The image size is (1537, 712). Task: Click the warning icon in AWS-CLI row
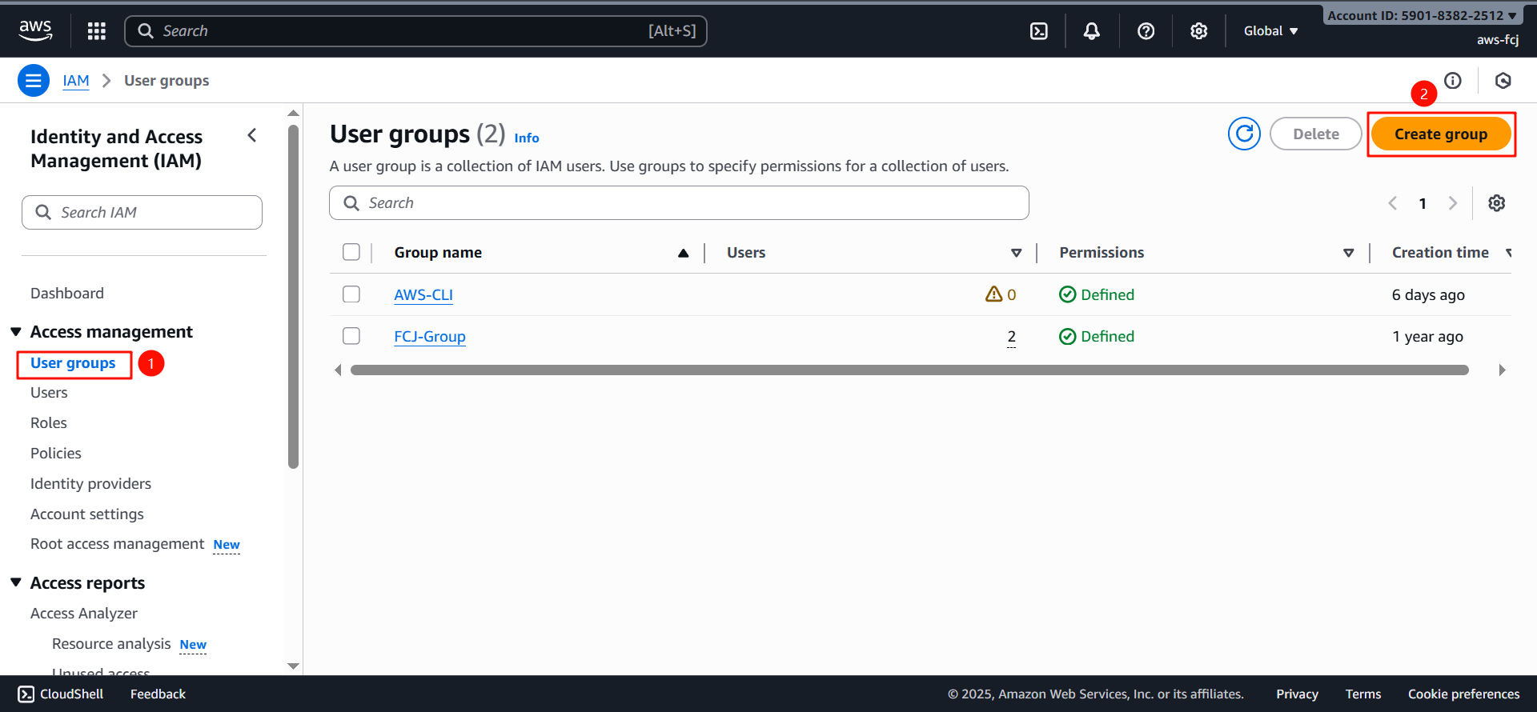[x=993, y=294]
